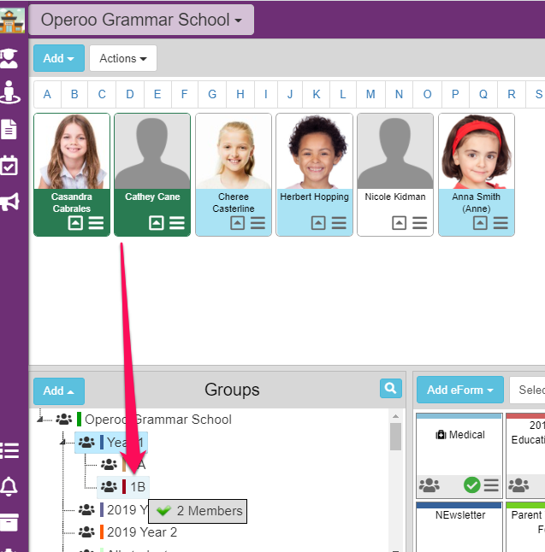Image resolution: width=545 pixels, height=552 pixels.
Task: Filter members by letter K
Action: [317, 94]
